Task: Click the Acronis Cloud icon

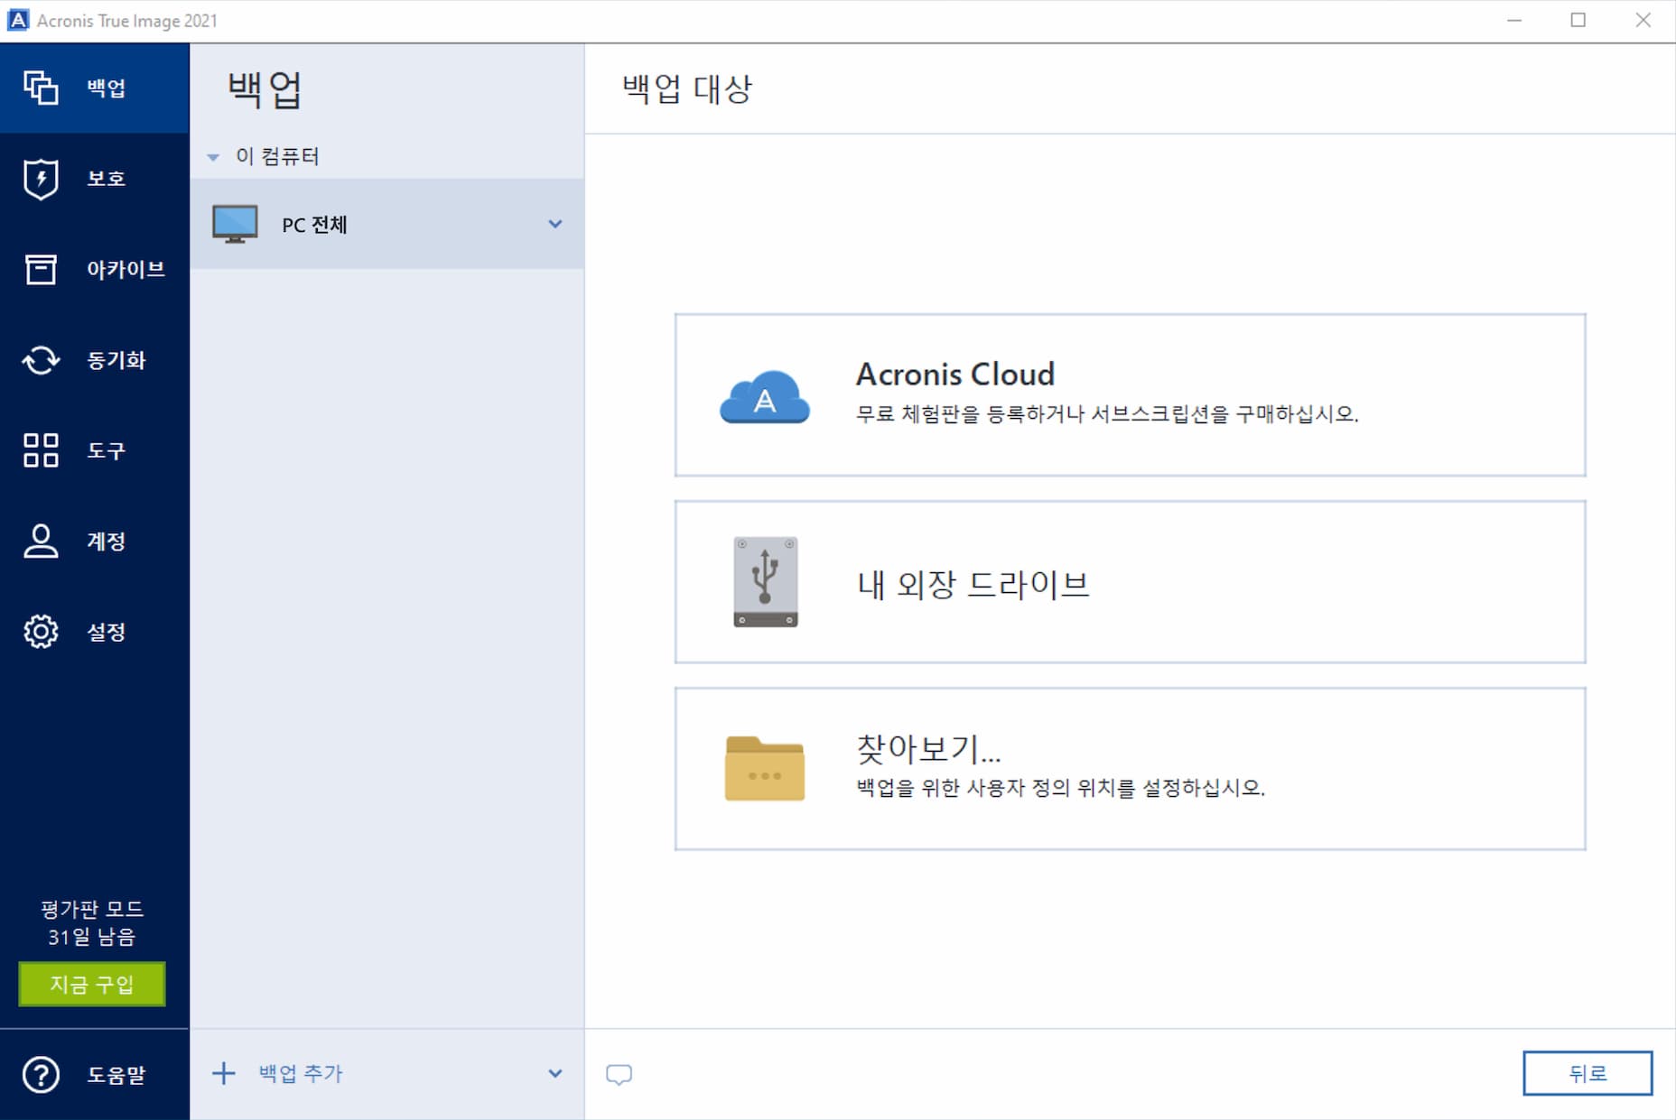Action: pyautogui.click(x=764, y=396)
